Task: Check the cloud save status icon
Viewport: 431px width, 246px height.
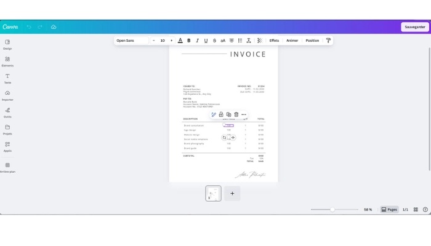Action: (54, 27)
